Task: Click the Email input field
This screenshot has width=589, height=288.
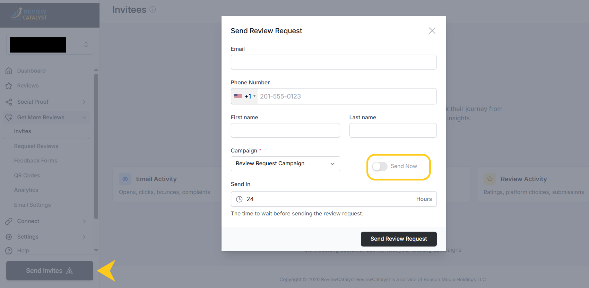Action: 334,62
